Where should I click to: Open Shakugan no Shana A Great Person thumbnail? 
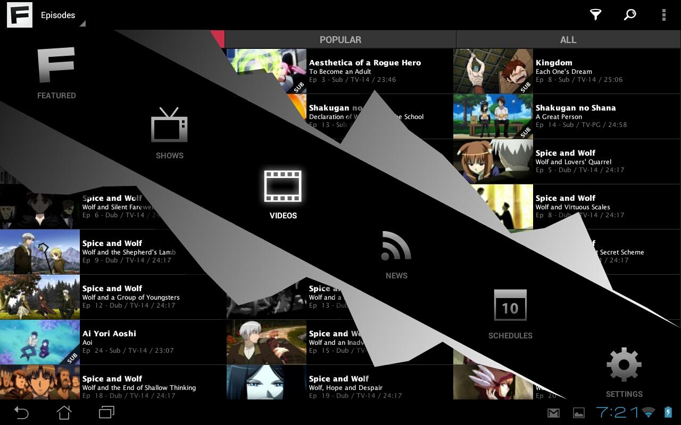coord(493,116)
